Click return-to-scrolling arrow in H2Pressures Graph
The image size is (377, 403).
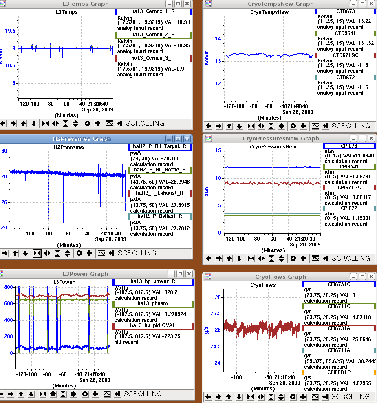pos(112,253)
